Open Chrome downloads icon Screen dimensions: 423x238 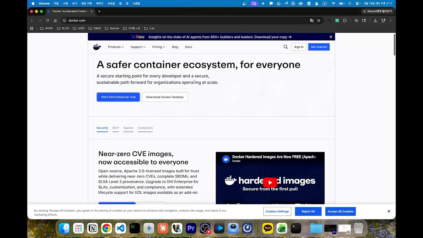(x=375, y=20)
